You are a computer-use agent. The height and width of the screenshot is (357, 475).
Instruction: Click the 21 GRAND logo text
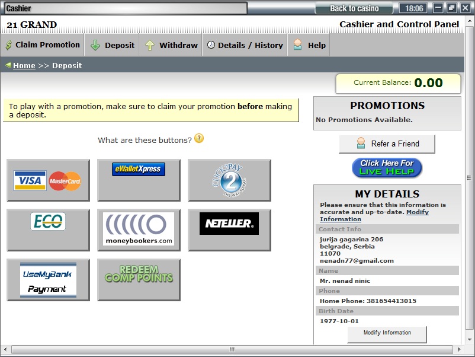[x=32, y=24]
